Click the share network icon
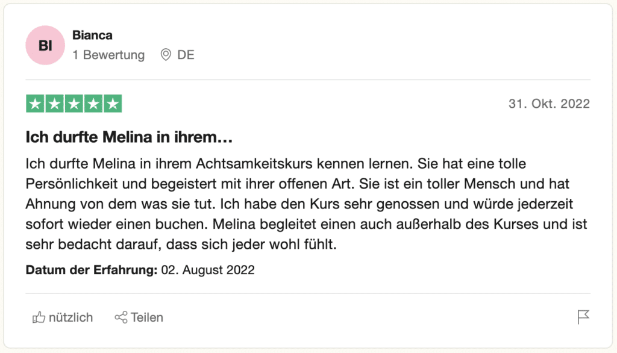 coord(121,317)
